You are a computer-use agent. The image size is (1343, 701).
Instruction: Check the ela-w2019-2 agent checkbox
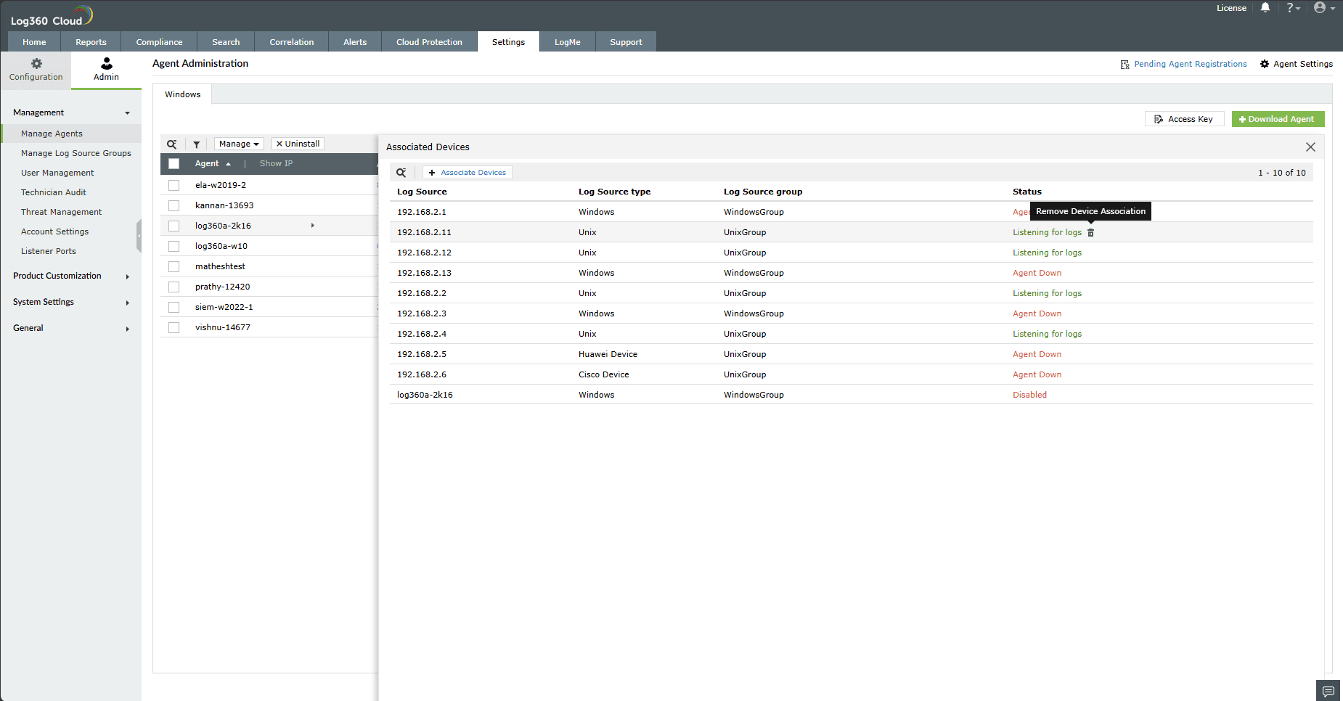[x=174, y=186]
